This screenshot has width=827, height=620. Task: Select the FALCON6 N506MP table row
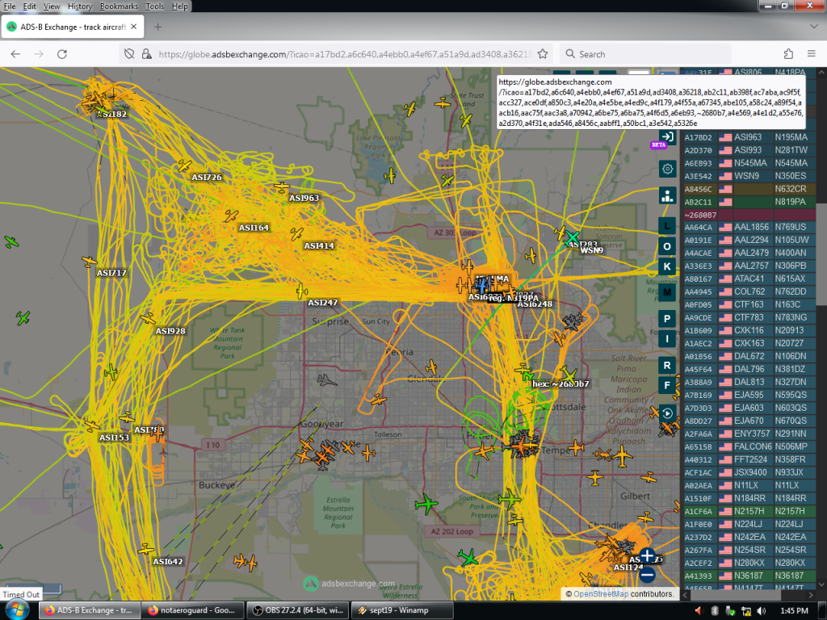(749, 446)
